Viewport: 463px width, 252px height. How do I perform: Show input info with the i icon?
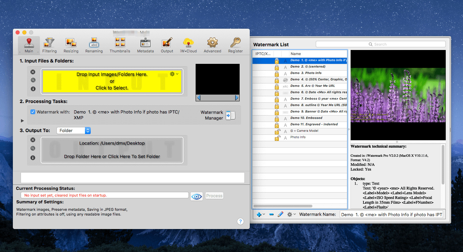click(33, 89)
